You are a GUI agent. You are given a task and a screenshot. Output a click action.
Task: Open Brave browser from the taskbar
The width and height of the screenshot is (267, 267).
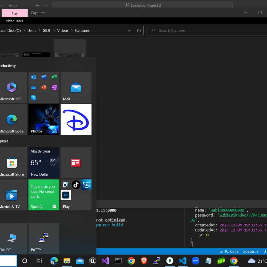pos(144,261)
